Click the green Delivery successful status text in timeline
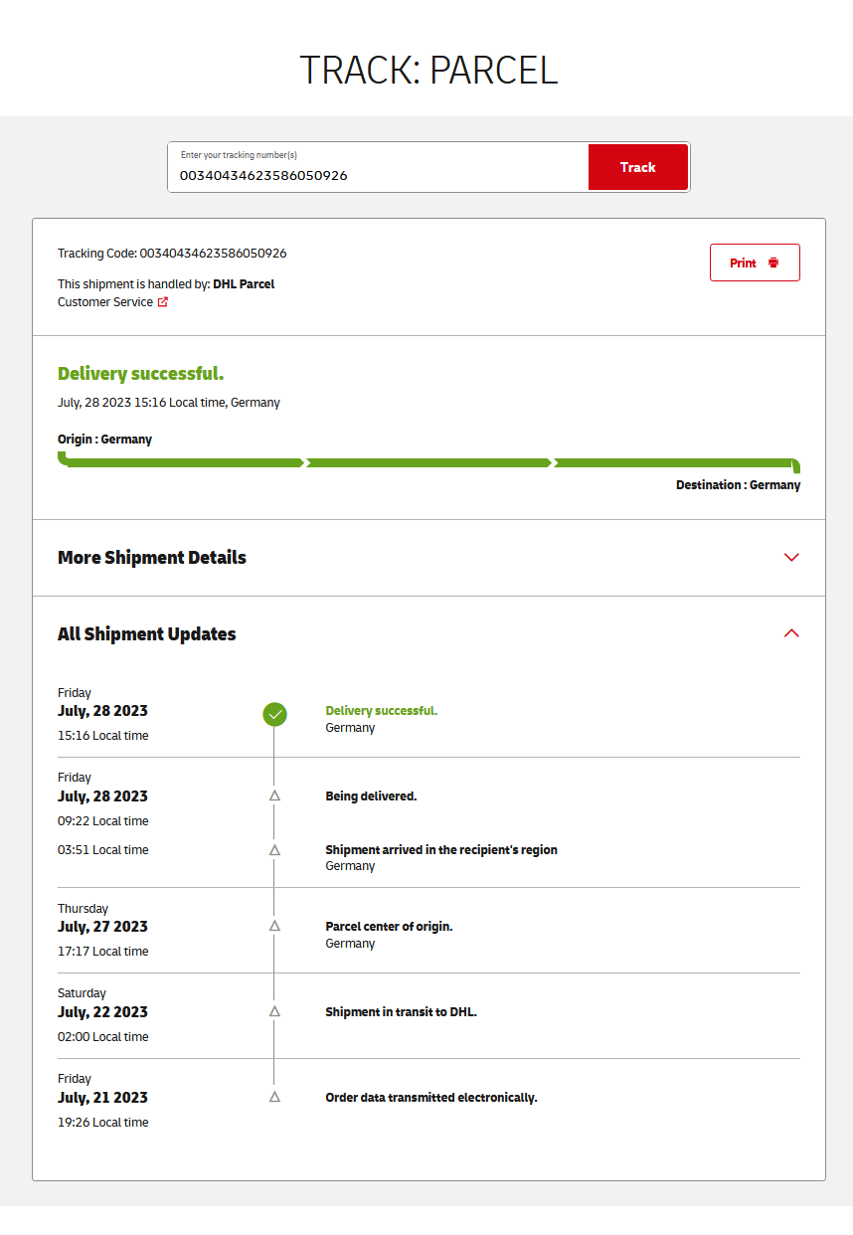Screen dimensions: 853x1235 [x=381, y=711]
